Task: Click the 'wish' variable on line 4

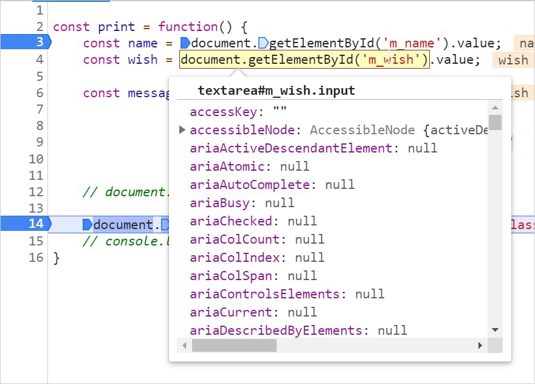Action: click(x=143, y=60)
